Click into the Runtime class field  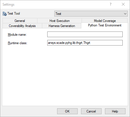[x=85, y=43]
